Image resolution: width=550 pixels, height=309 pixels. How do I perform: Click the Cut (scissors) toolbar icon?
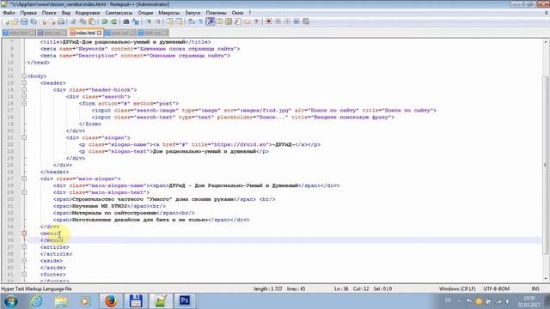(74, 21)
